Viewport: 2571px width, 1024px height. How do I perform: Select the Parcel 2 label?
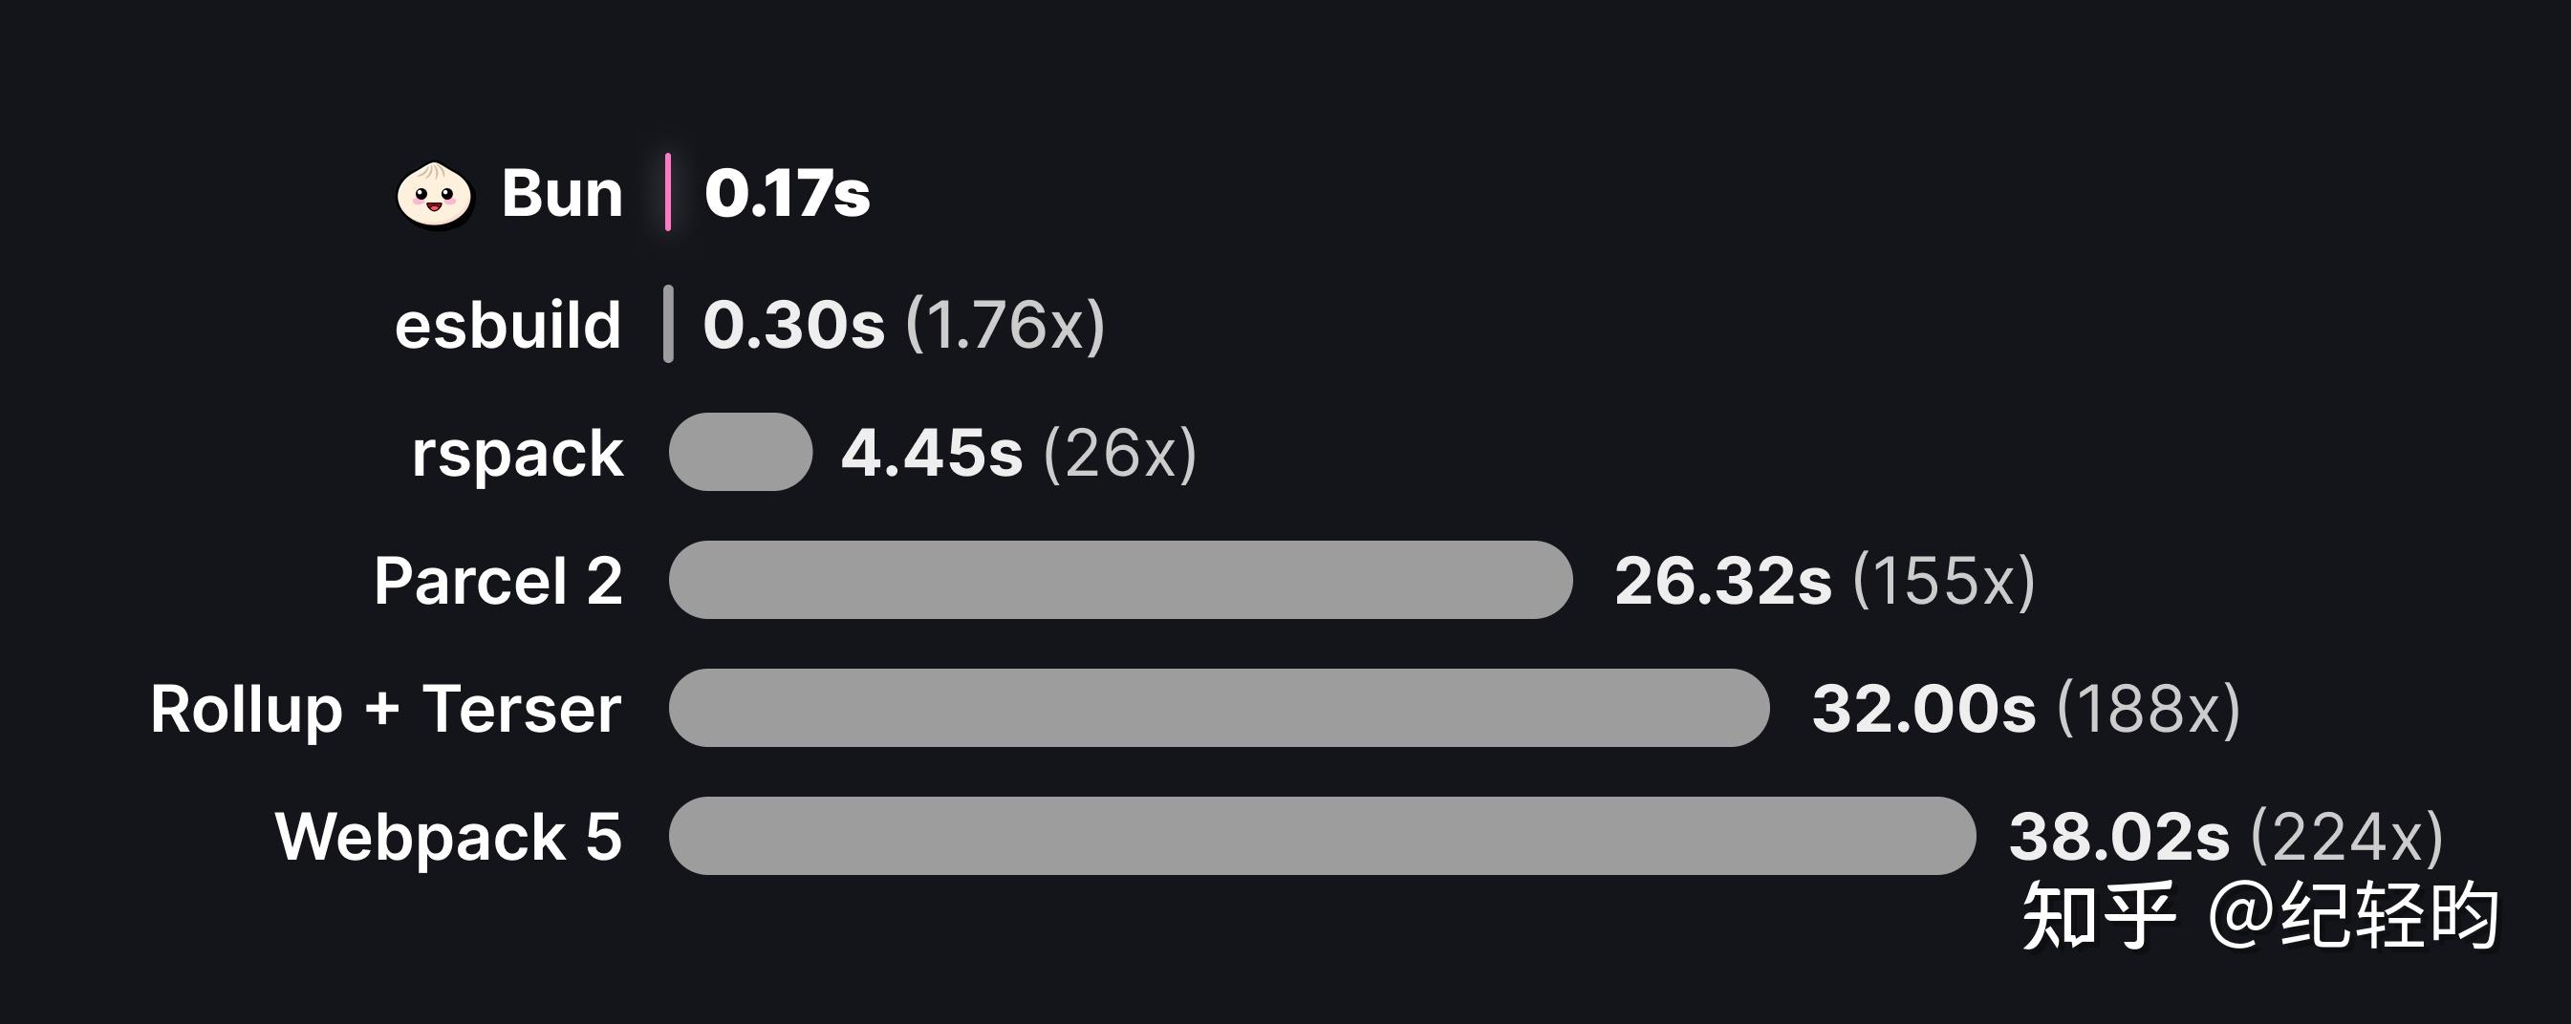click(498, 581)
